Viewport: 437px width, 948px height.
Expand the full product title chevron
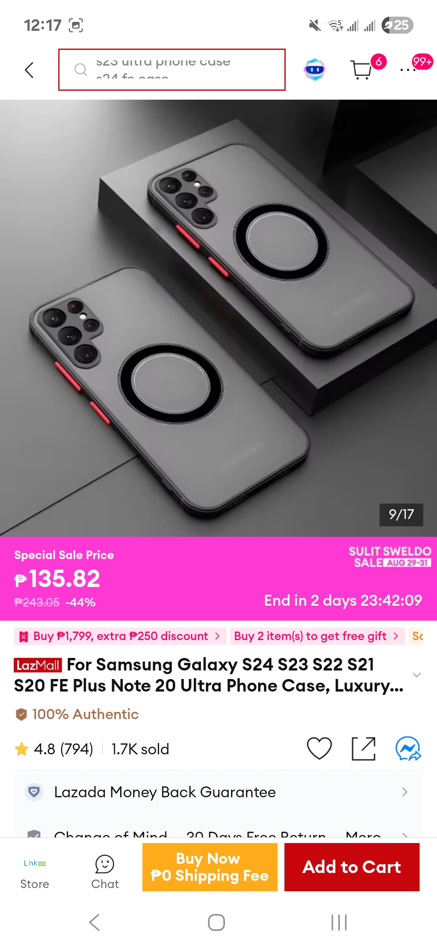(x=416, y=675)
